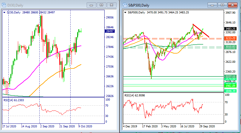The height and width of the screenshot is (133, 241).
Task: Click the 26226 value on DJ30 price axis
Action: pos(110,86)
